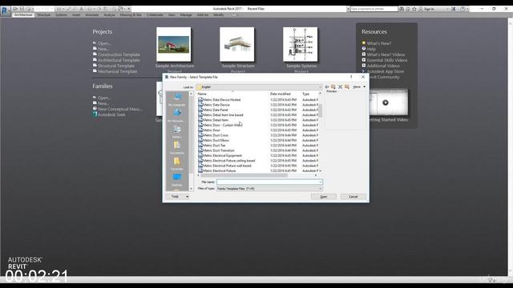The width and height of the screenshot is (513, 288).
Task: Click My Computer in dialog places bar
Action: 176,99
